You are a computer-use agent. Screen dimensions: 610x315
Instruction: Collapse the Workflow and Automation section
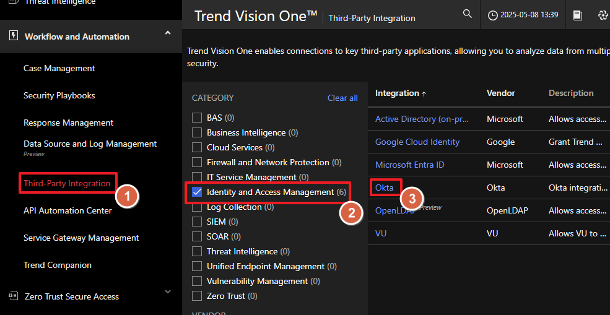pyautogui.click(x=168, y=33)
